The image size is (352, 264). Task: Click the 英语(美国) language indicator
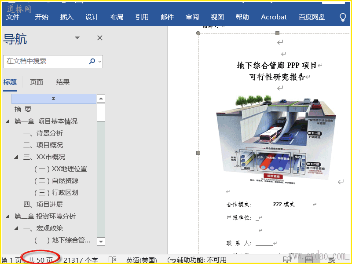tap(141, 260)
